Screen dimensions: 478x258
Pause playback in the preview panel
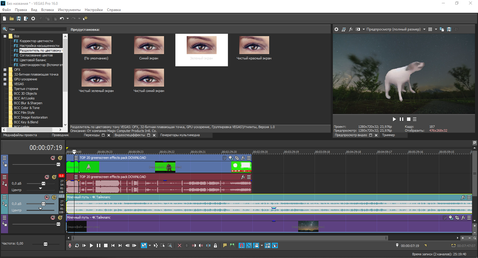click(x=401, y=119)
